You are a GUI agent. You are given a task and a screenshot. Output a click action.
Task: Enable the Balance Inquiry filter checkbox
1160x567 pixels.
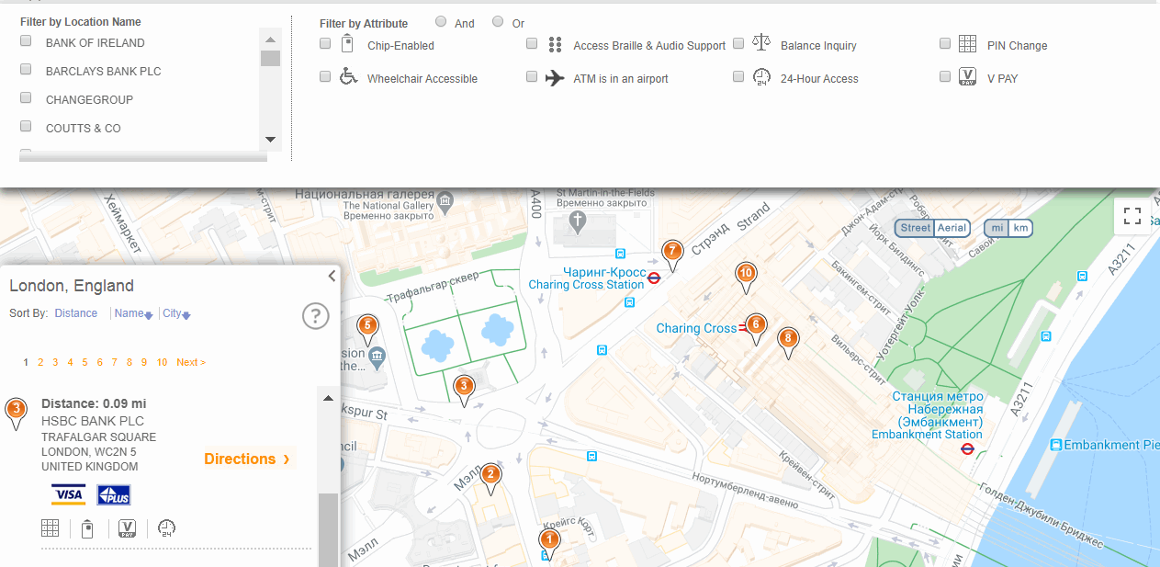(x=738, y=44)
